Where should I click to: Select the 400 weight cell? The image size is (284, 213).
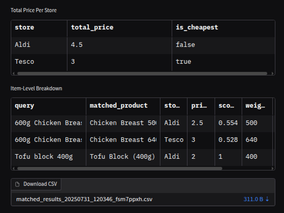(x=257, y=157)
